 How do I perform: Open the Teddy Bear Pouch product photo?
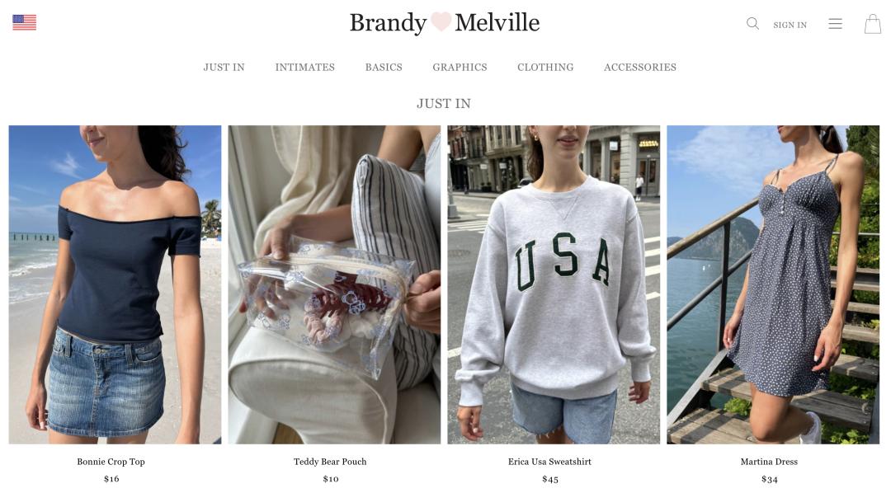(x=334, y=284)
